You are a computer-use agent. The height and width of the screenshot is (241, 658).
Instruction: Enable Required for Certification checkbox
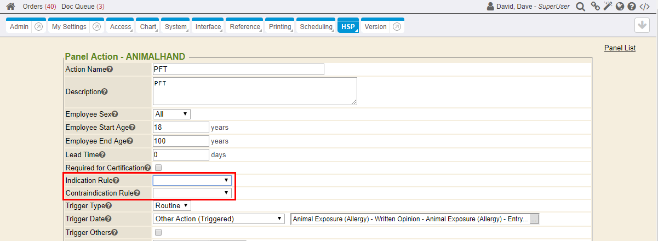(x=158, y=168)
